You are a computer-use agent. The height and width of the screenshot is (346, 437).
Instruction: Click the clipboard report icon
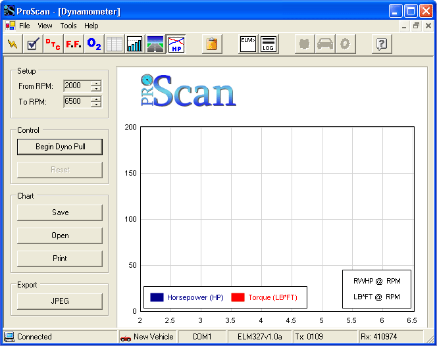click(212, 44)
